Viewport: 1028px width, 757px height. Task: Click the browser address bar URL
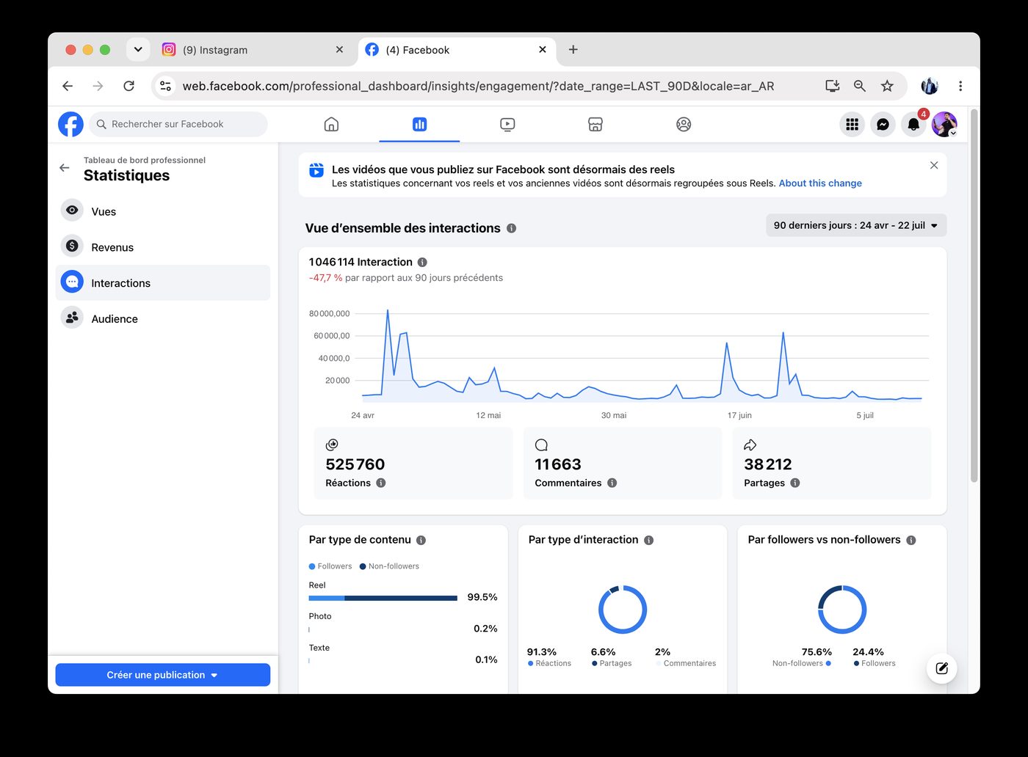coord(478,86)
